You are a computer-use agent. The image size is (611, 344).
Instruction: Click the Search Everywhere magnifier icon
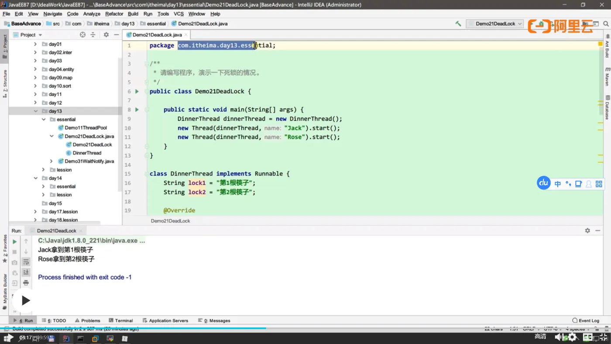pyautogui.click(x=606, y=24)
